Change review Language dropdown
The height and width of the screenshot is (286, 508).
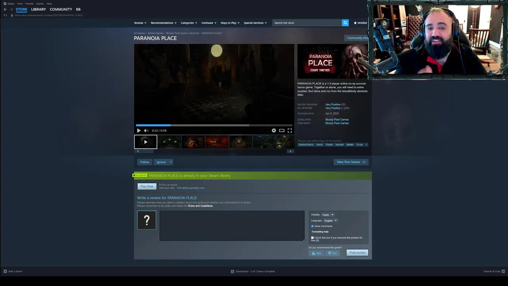point(330,220)
